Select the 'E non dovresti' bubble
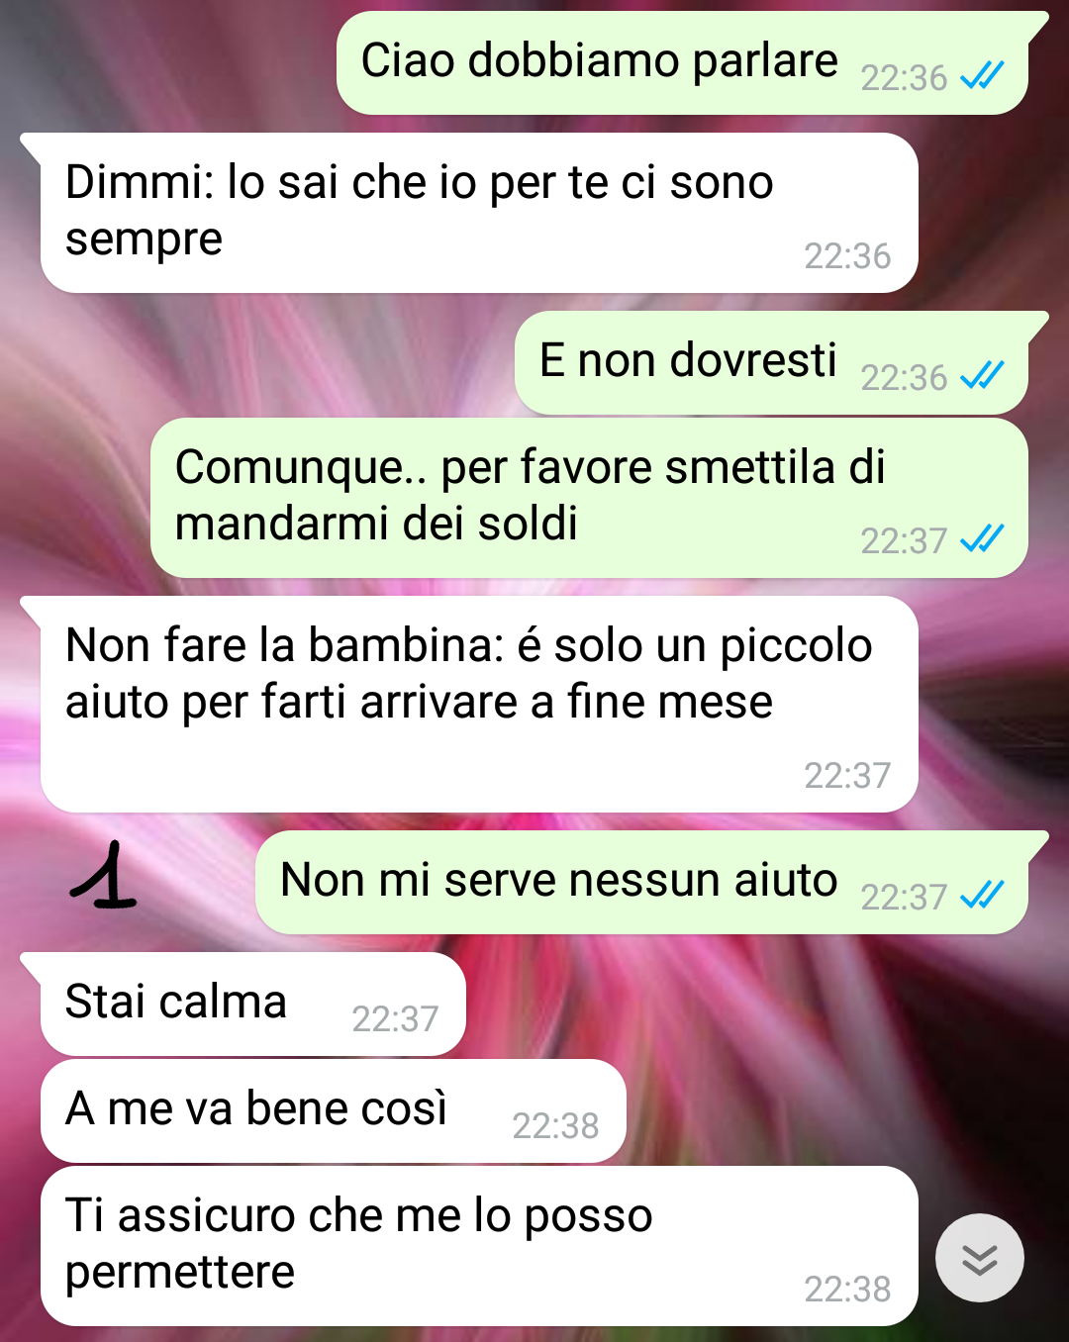1069x1342 pixels. [x=772, y=363]
